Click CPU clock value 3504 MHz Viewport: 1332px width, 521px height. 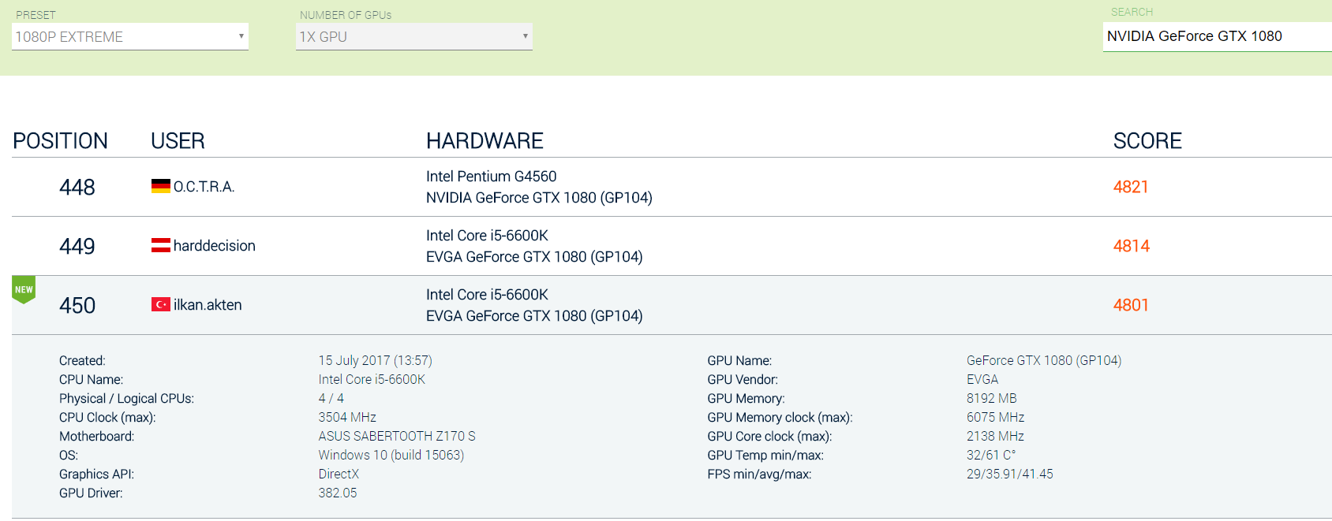point(347,417)
